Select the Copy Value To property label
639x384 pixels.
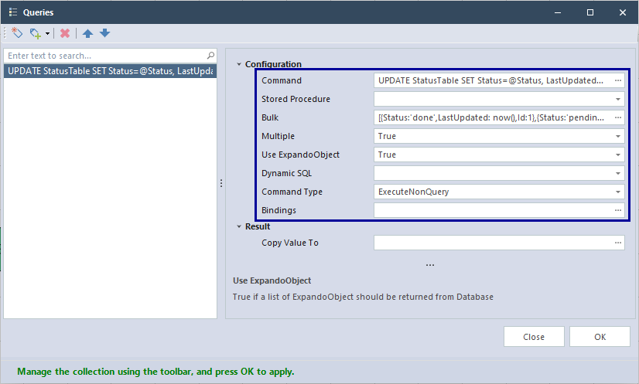click(x=290, y=243)
